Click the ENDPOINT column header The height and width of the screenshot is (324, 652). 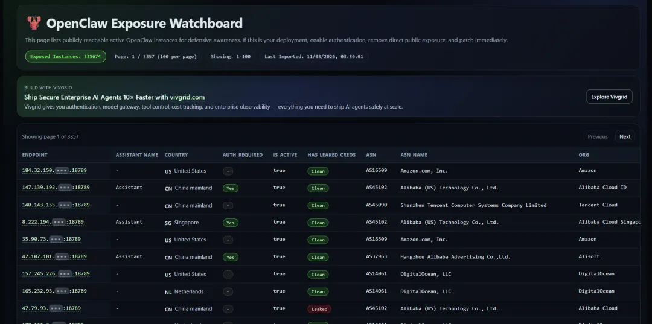pyautogui.click(x=35, y=155)
